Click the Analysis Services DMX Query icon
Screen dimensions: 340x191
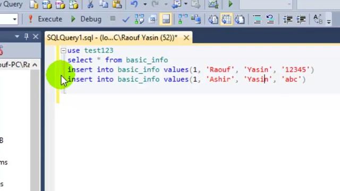coord(60,4)
